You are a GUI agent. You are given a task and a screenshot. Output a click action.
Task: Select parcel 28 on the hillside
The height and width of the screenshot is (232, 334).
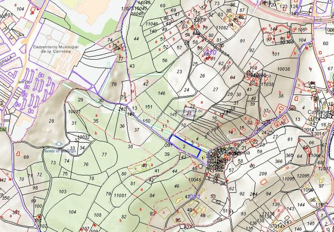point(51,121)
